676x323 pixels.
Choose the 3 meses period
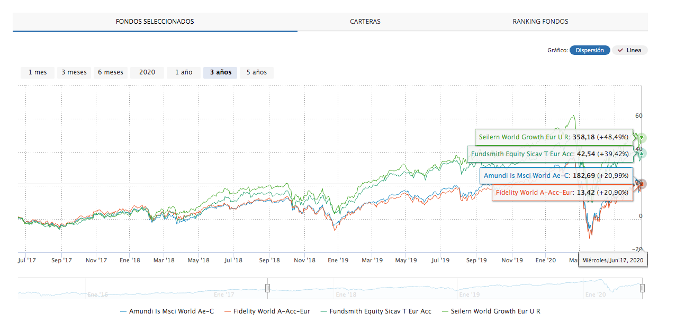[74, 72]
